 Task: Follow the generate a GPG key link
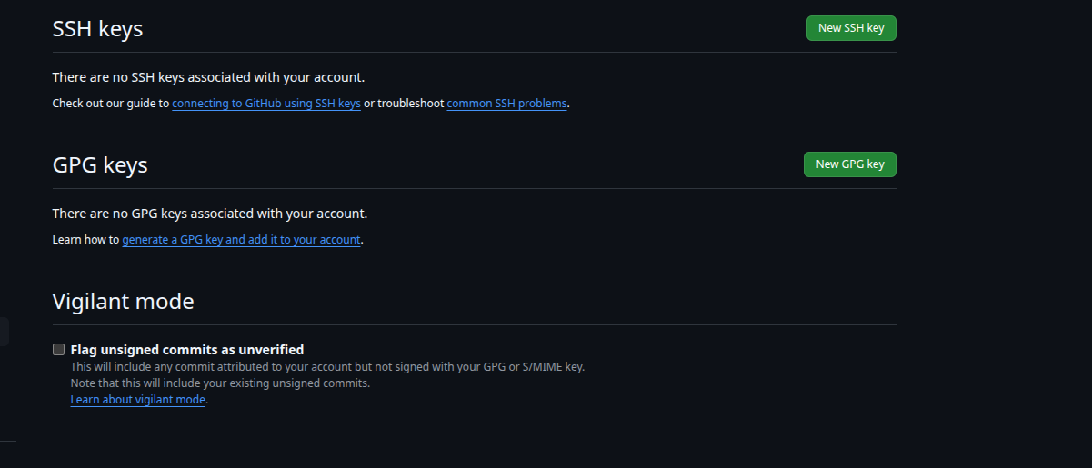(x=242, y=240)
